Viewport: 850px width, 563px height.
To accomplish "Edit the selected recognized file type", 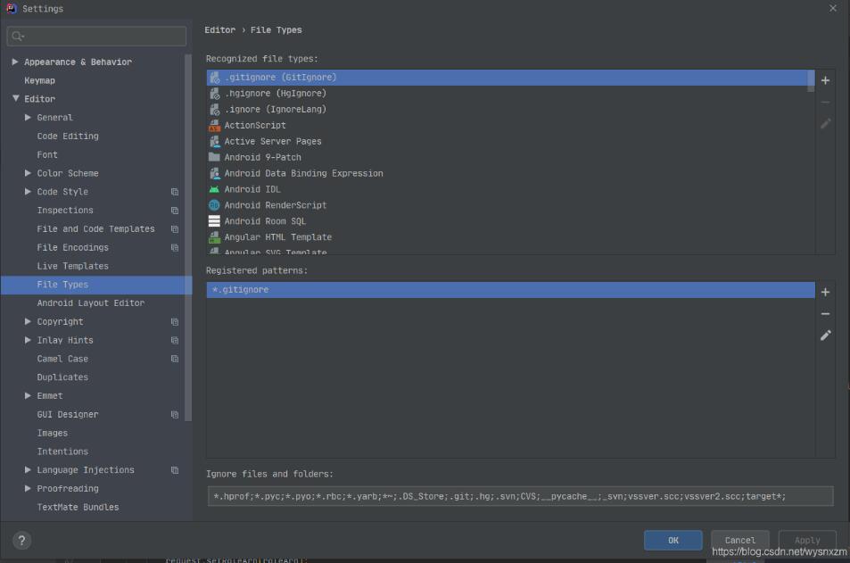I will coord(825,124).
